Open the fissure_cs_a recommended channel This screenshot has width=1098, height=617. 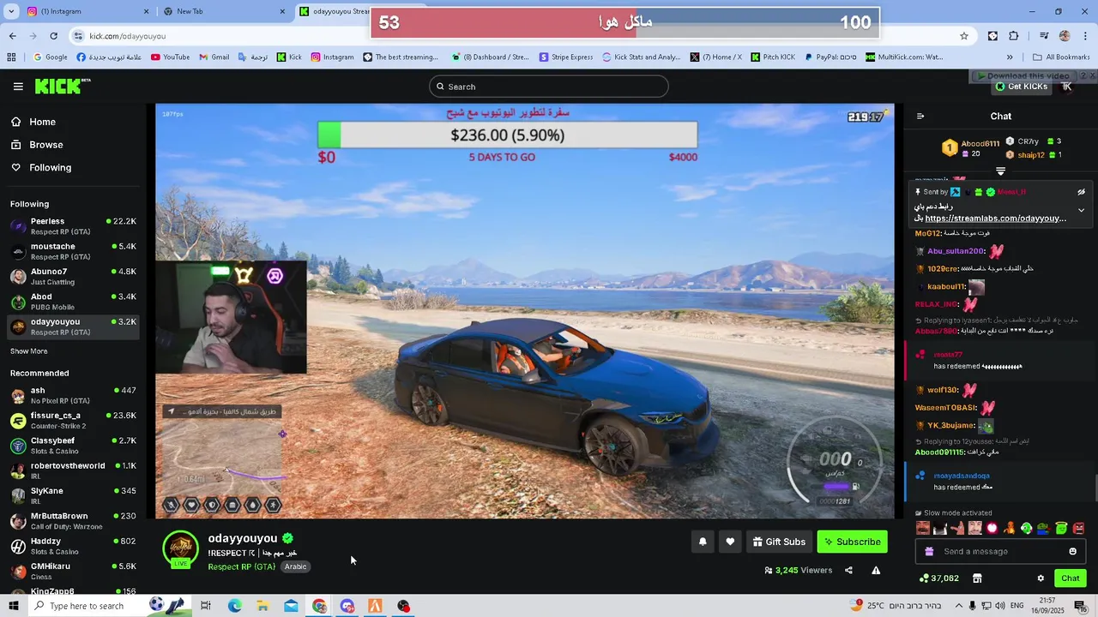point(73,421)
